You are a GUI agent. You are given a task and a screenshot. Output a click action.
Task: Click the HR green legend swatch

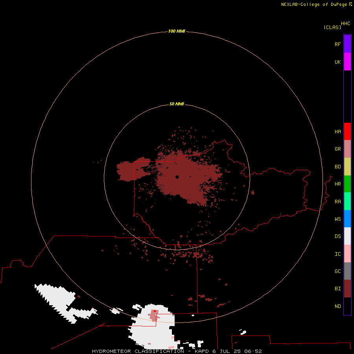(347, 184)
